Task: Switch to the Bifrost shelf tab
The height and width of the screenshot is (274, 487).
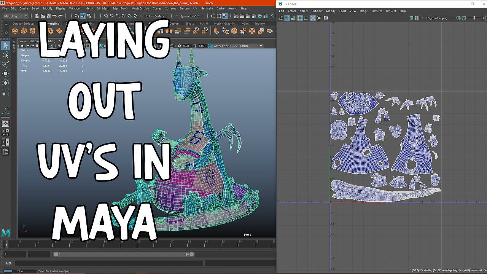Action: [x=189, y=24]
